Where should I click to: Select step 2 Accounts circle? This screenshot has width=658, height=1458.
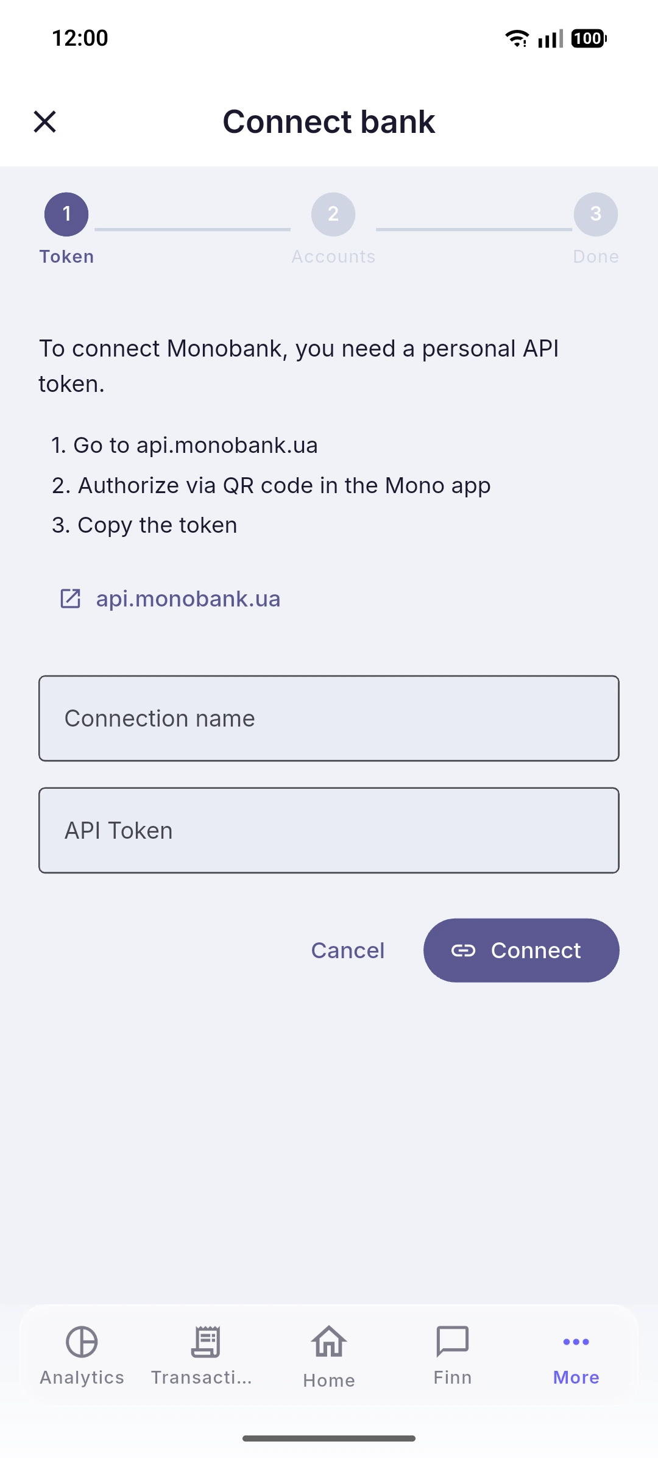point(333,214)
